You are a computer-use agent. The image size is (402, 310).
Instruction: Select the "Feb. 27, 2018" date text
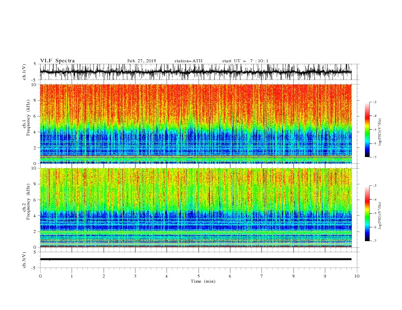tap(142, 61)
